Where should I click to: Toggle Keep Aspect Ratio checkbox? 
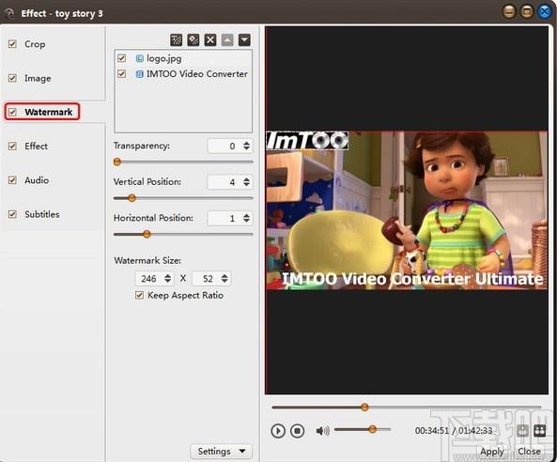click(139, 295)
